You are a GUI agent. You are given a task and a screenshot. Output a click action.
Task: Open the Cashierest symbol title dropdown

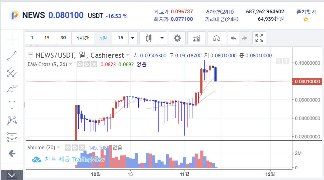point(128,55)
